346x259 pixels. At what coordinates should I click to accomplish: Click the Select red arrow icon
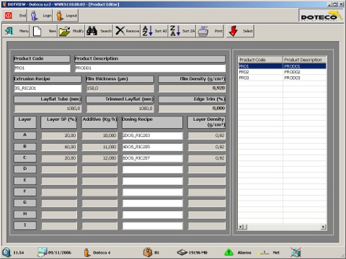point(234,31)
